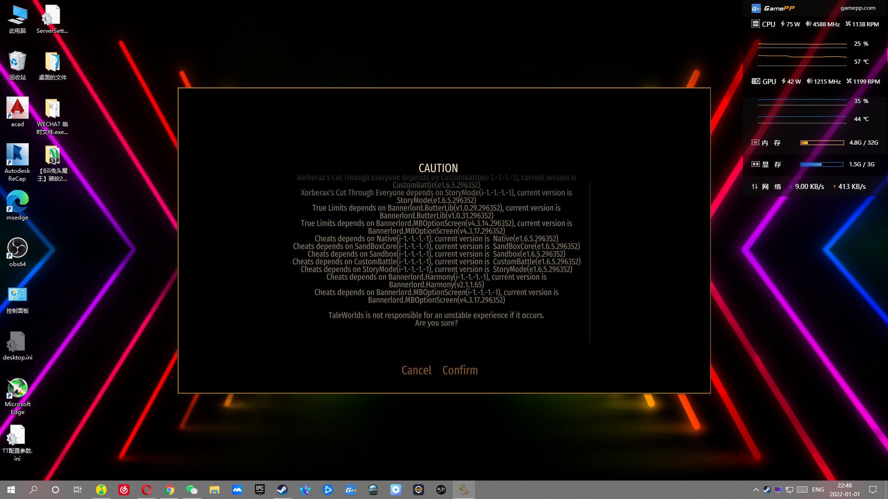
Task: Click the 显存 video memory usage bar
Action: pos(822,164)
